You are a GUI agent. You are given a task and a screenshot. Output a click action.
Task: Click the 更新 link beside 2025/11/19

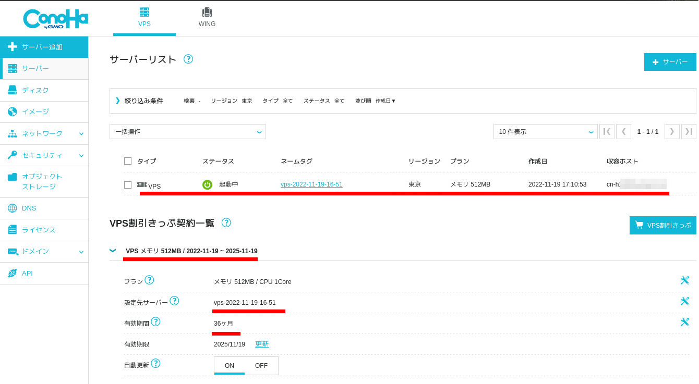click(x=262, y=344)
